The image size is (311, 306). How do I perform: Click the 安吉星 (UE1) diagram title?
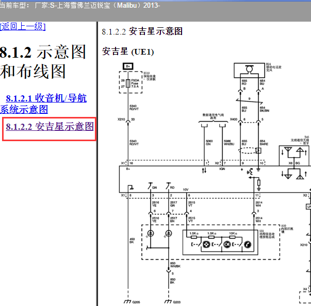pos(128,52)
